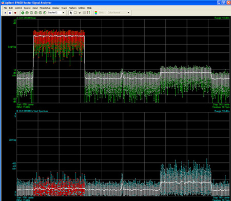Choose the rectangle select-area tool
The image size is (231, 201).
click(75, 13)
